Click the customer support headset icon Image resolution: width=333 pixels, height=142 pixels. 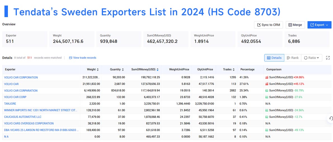point(330,119)
